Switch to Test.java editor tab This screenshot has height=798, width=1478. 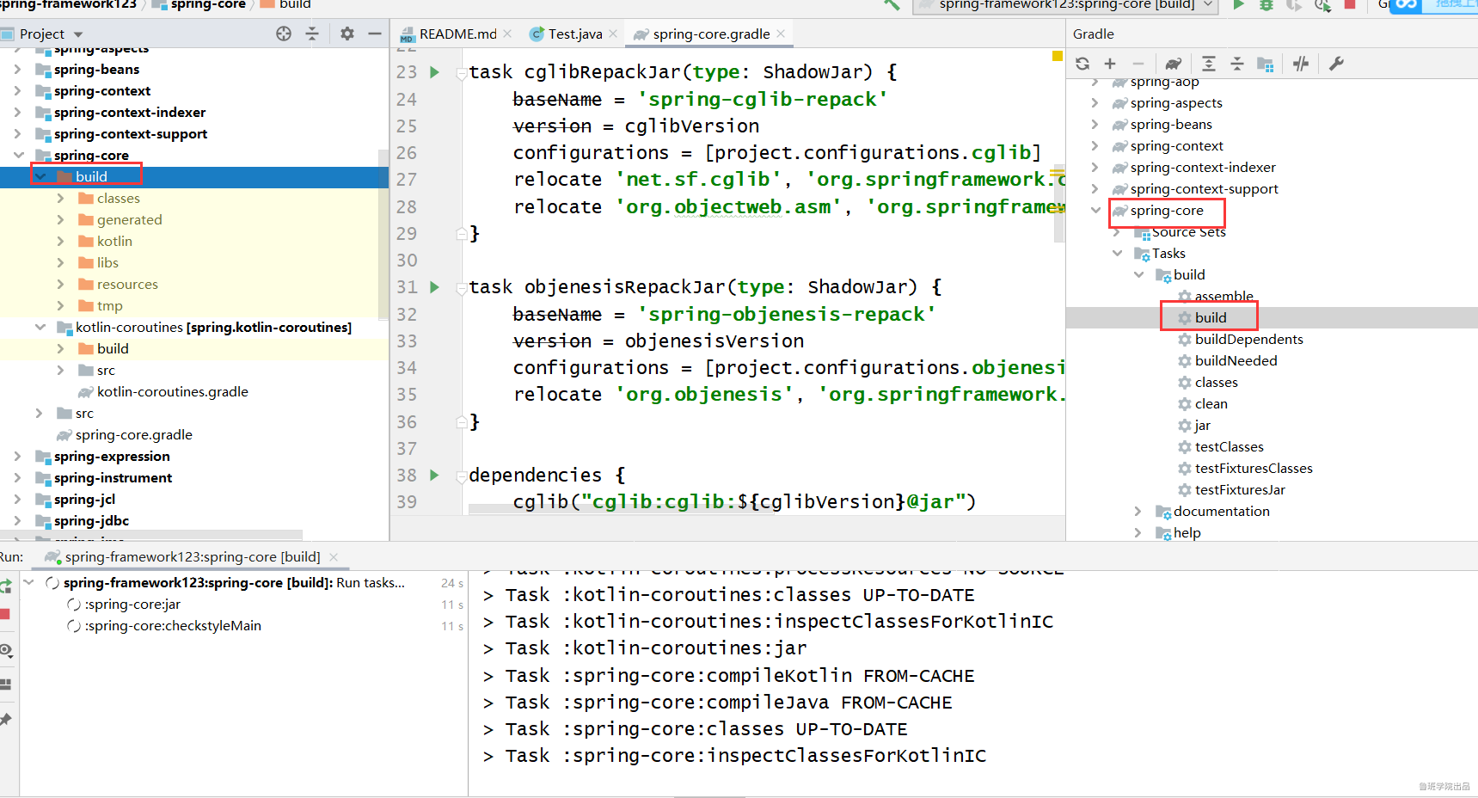point(566,34)
